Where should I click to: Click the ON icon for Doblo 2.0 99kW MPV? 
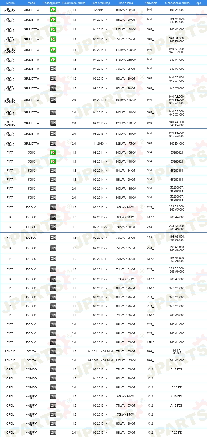tap(53, 342)
